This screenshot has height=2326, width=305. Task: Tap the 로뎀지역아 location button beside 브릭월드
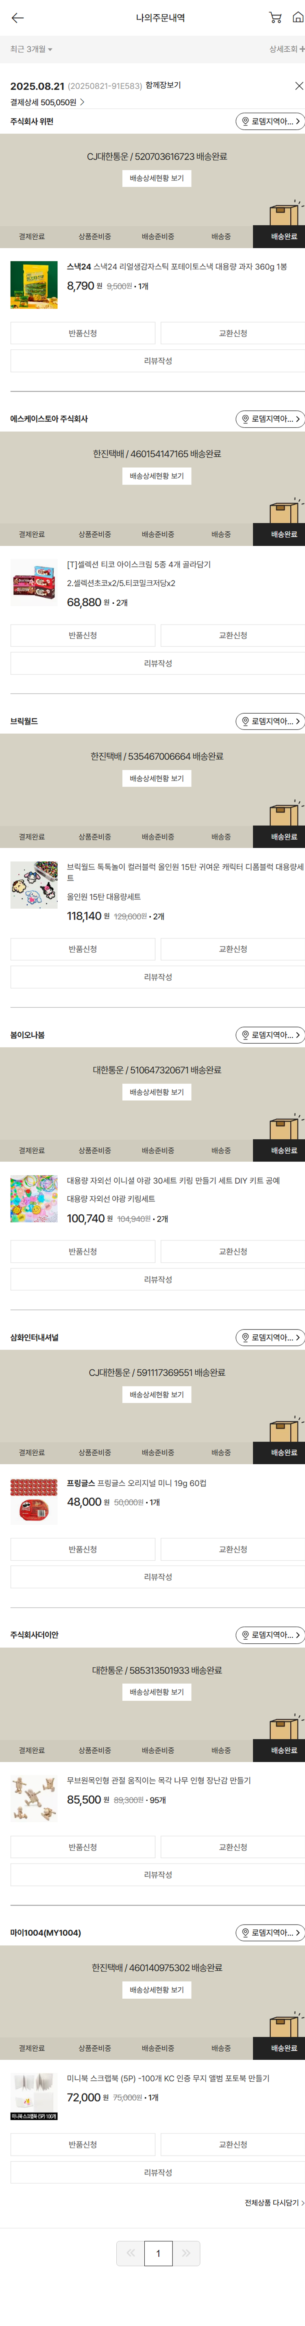[x=270, y=721]
